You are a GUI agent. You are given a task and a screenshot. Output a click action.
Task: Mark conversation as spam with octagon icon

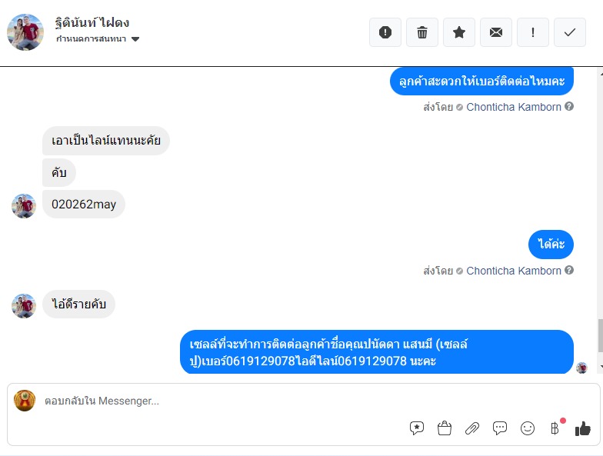click(x=385, y=32)
